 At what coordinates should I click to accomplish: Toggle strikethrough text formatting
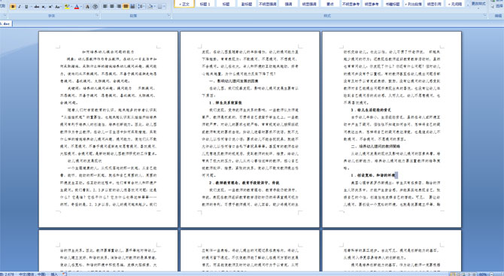point(37,7)
